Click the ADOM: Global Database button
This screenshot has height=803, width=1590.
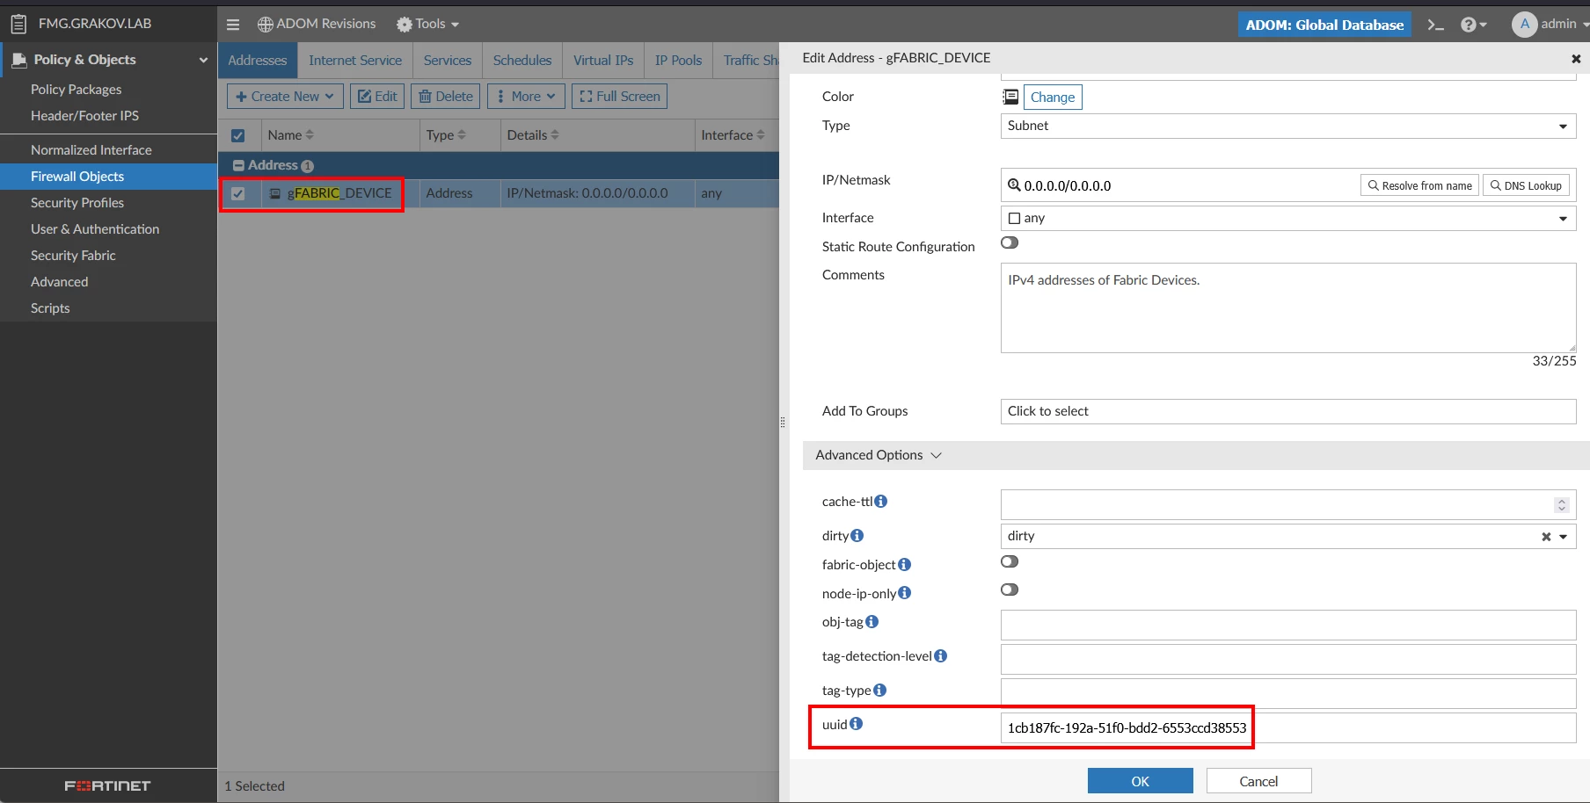1324,25
